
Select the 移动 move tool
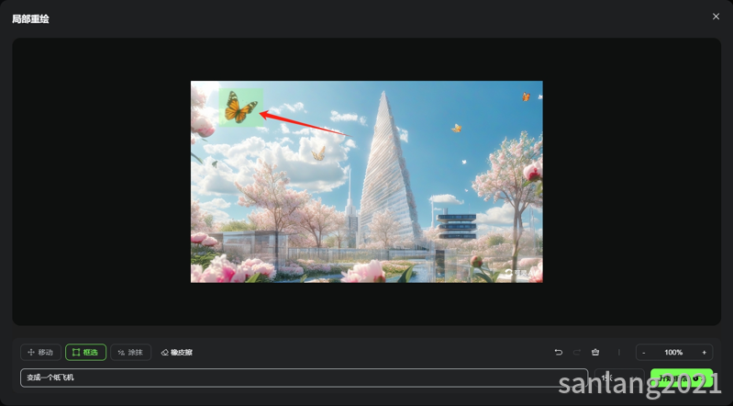(x=40, y=352)
